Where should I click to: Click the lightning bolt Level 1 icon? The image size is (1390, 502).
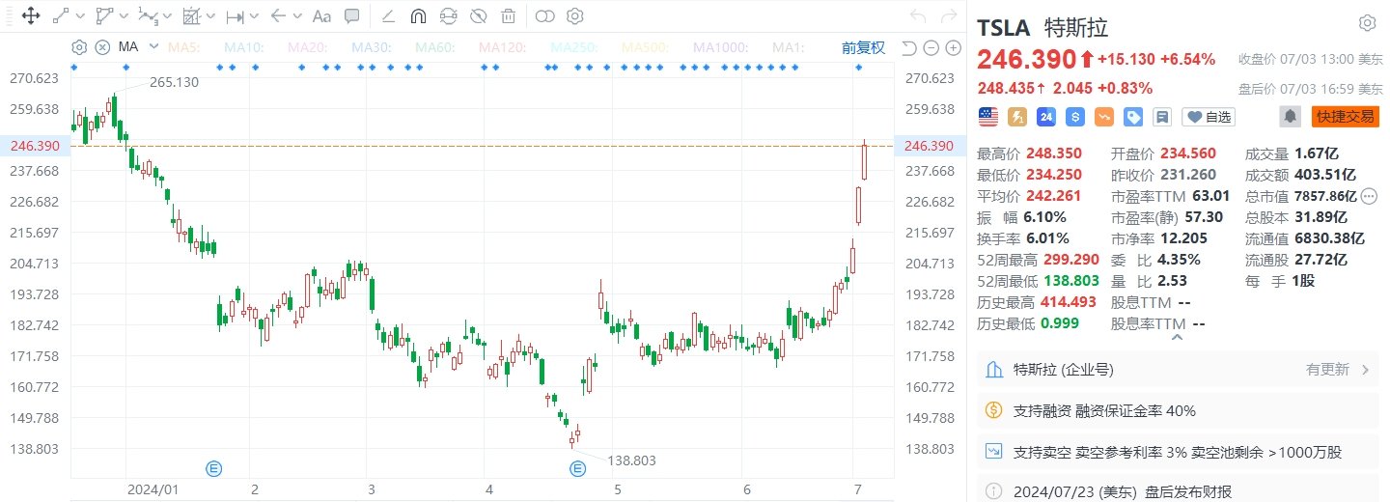tap(1016, 117)
